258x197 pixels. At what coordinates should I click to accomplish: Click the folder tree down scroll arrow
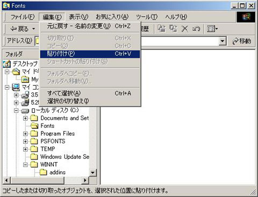tap(93, 172)
